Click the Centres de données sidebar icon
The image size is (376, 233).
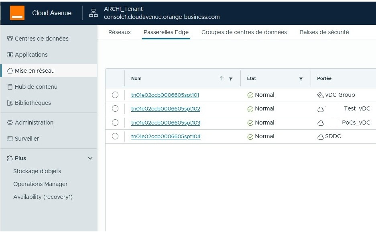point(10,39)
